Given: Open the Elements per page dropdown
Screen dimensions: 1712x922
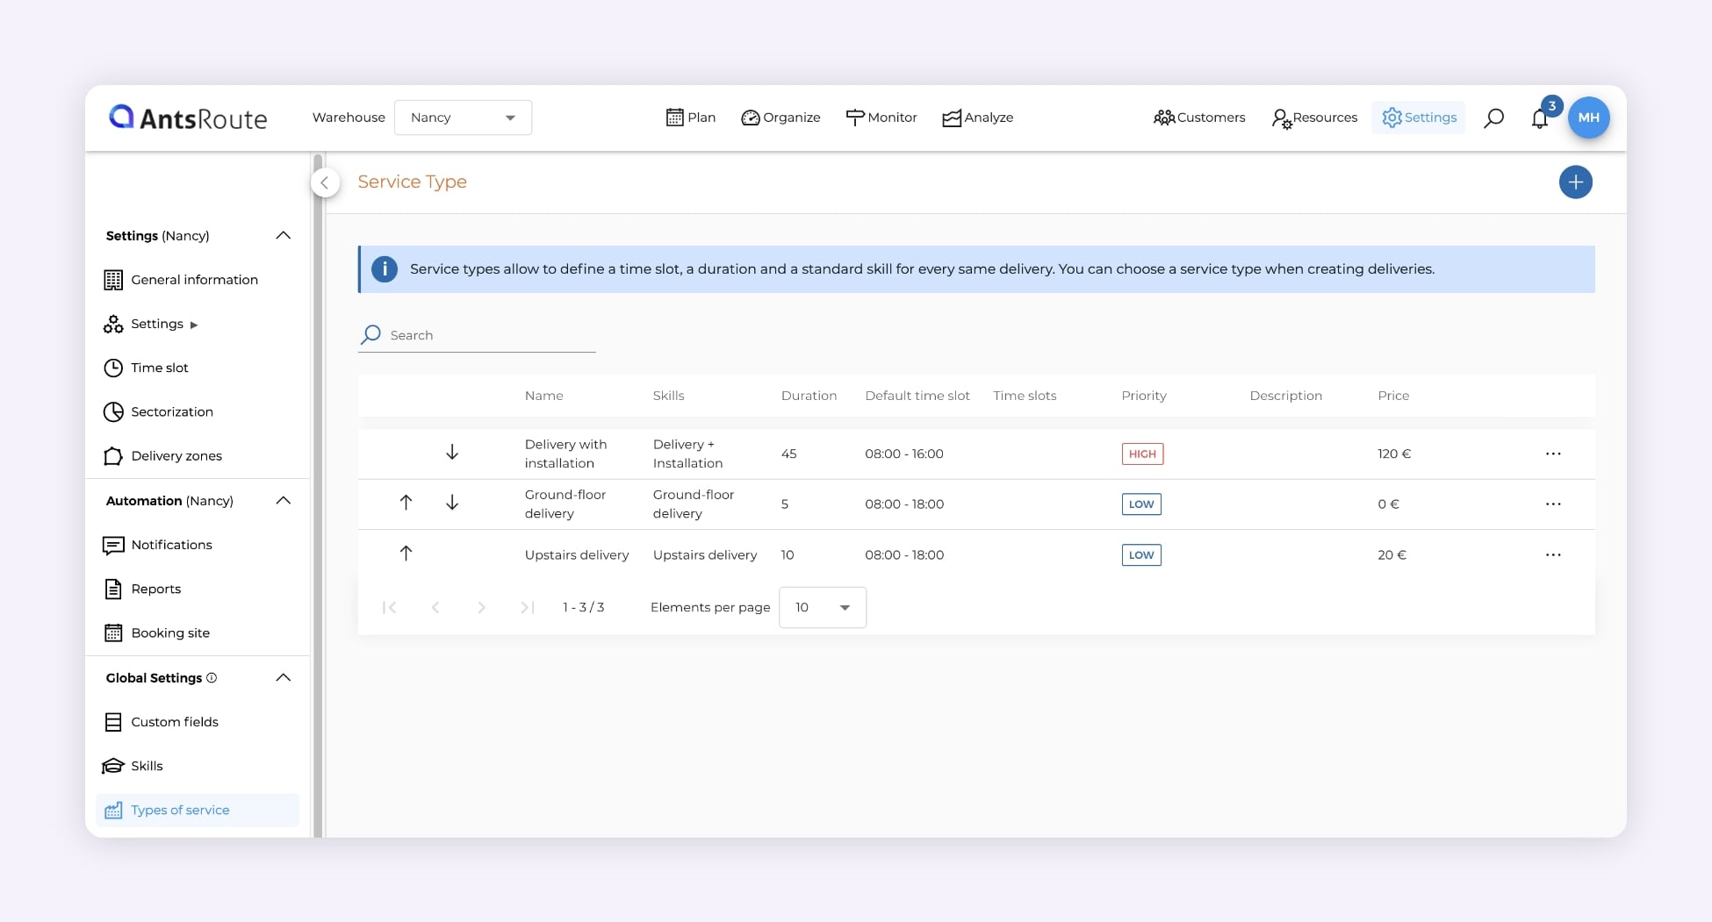Looking at the screenshot, I should click(x=821, y=607).
